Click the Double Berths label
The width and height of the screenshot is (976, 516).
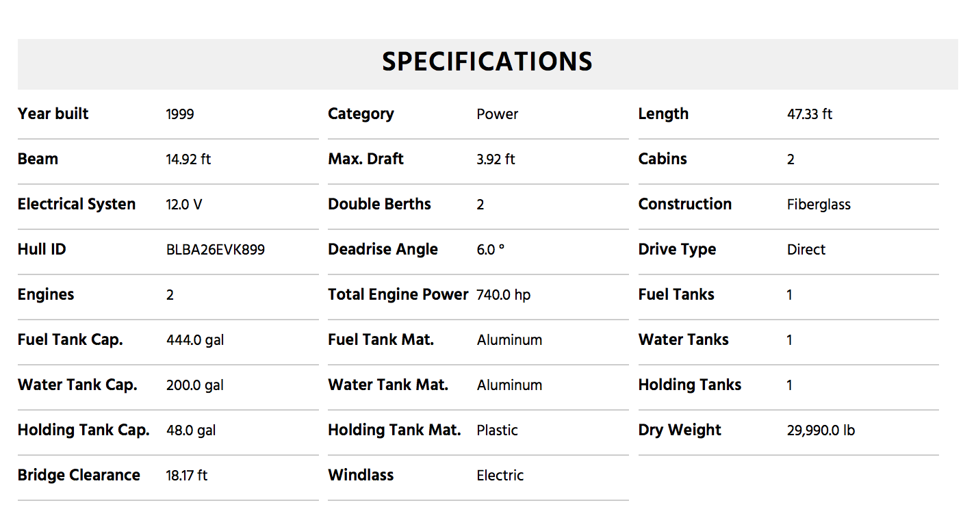tap(379, 205)
